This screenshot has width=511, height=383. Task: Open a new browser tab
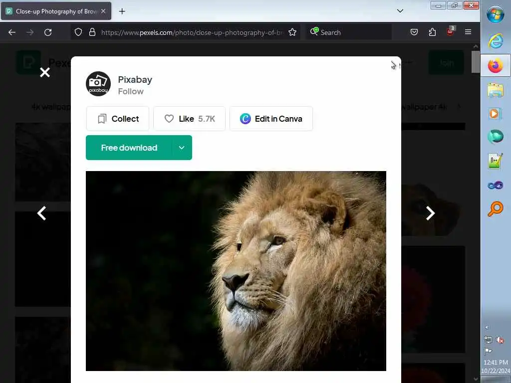pyautogui.click(x=122, y=11)
